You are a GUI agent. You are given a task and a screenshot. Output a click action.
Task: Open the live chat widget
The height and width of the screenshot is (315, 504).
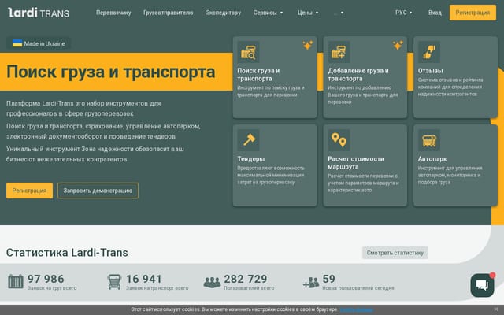(482, 285)
